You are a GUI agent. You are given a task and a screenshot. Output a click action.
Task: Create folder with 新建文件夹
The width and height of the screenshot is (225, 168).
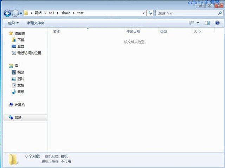(x=36, y=23)
